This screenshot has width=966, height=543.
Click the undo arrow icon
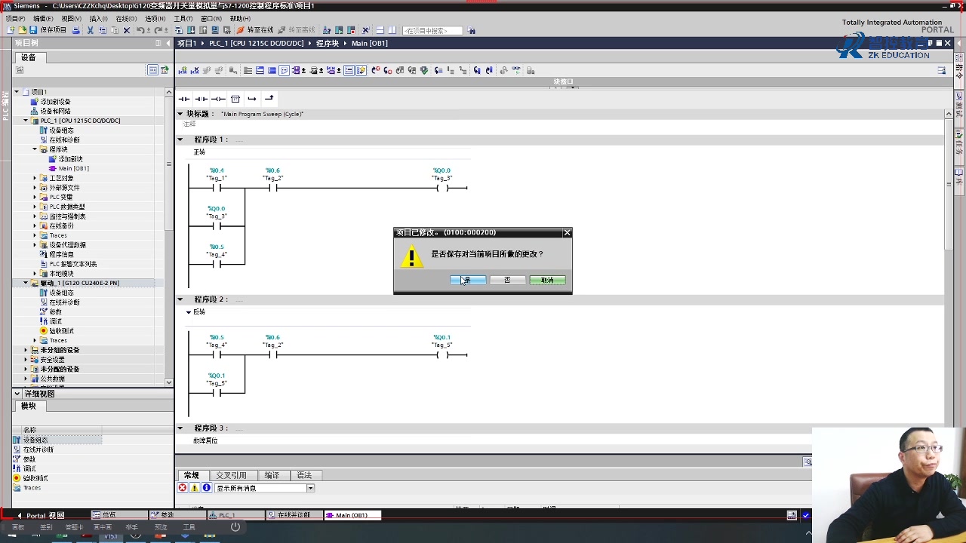140,30
